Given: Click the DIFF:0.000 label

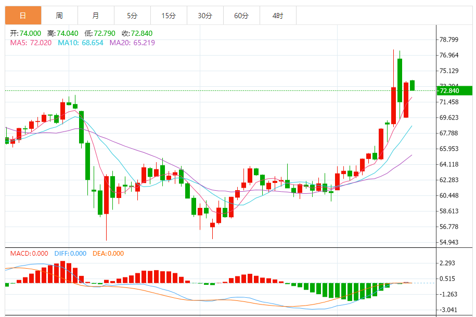Looking at the screenshot, I should coord(70,254).
